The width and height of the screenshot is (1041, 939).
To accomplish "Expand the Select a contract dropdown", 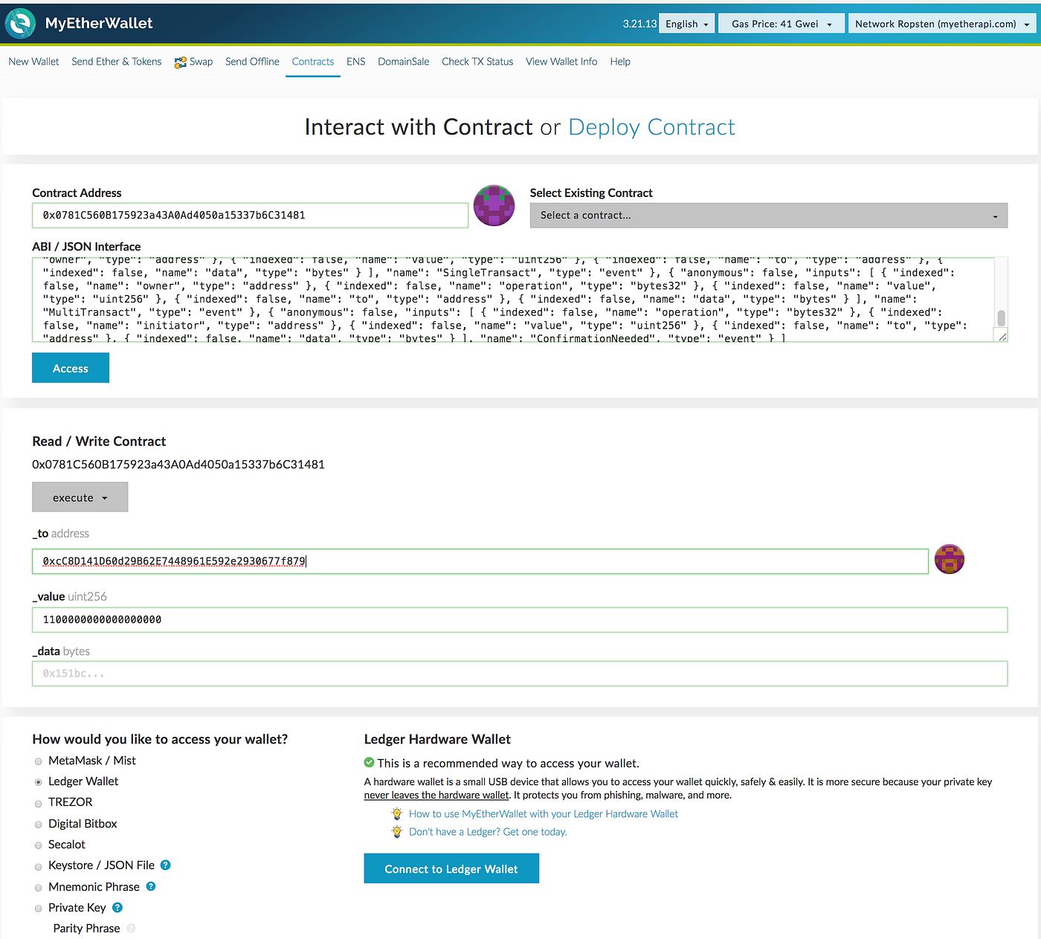I will tap(769, 216).
